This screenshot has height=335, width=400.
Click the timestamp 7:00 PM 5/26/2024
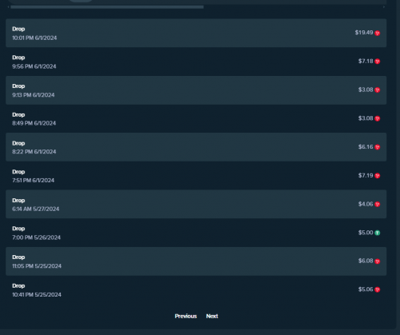click(x=36, y=237)
